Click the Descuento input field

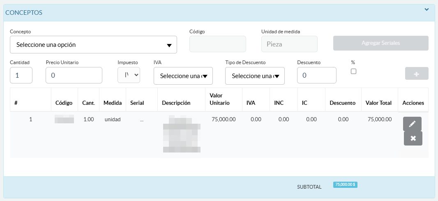pos(316,76)
